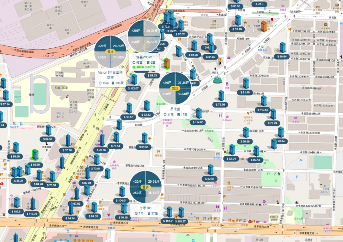Viewport: 343px width, 242px height.
Task: Select the orange building marker near 永安教
Action: [x=264, y=26]
